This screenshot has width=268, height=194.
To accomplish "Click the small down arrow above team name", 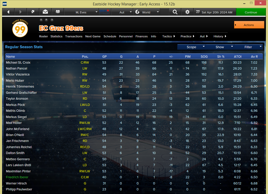I will (46, 20).
